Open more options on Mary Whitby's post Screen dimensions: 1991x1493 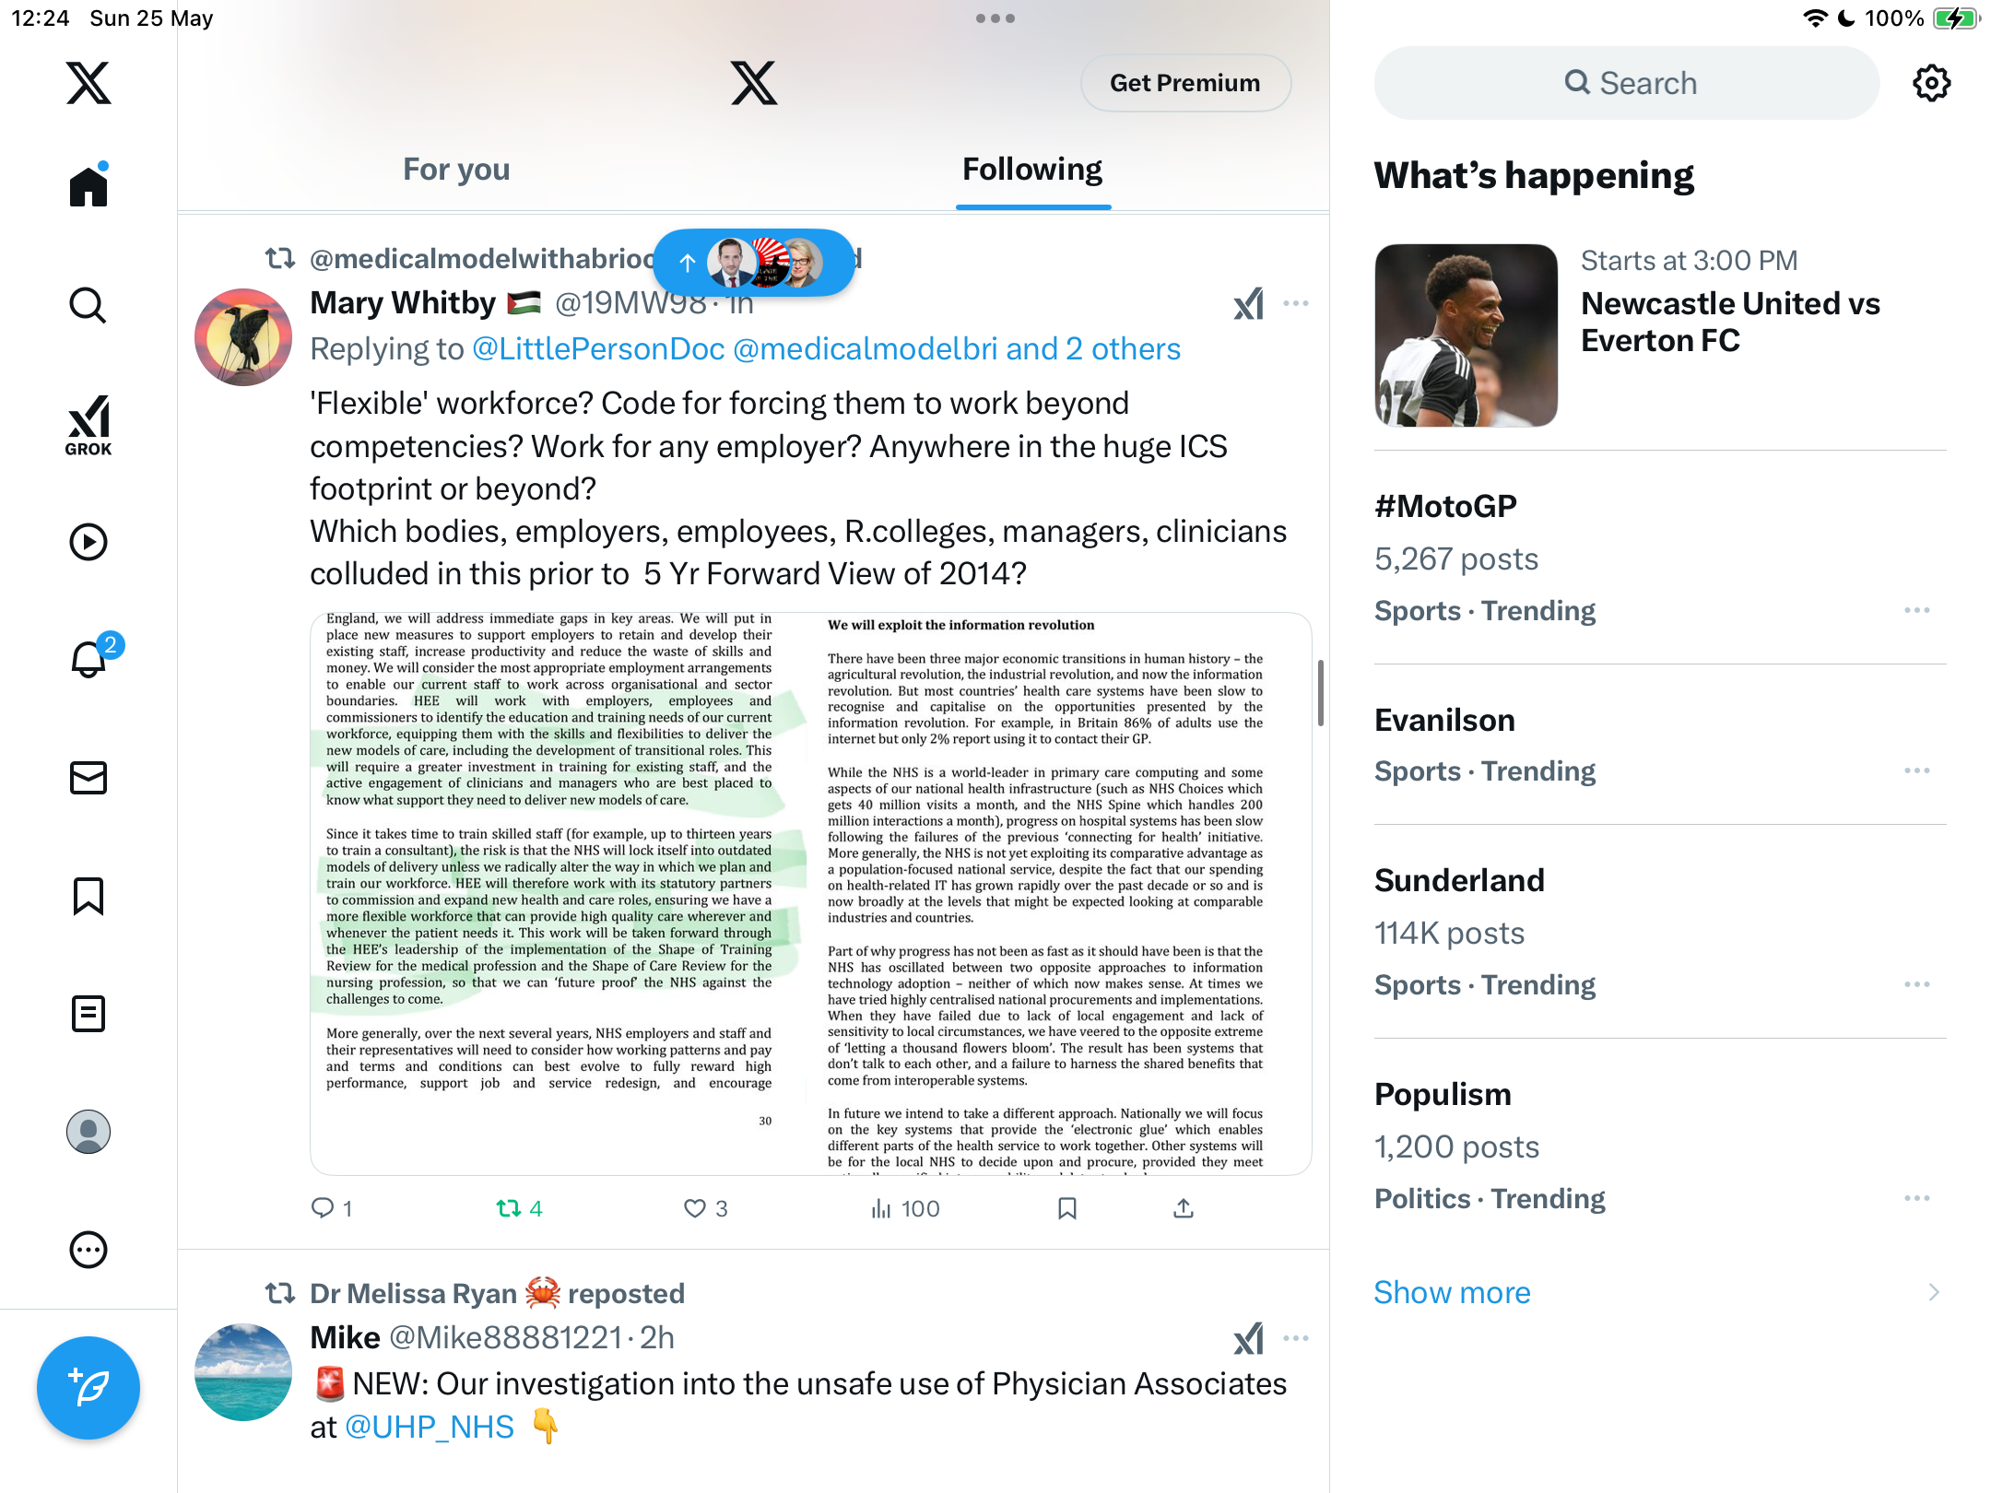[1296, 303]
